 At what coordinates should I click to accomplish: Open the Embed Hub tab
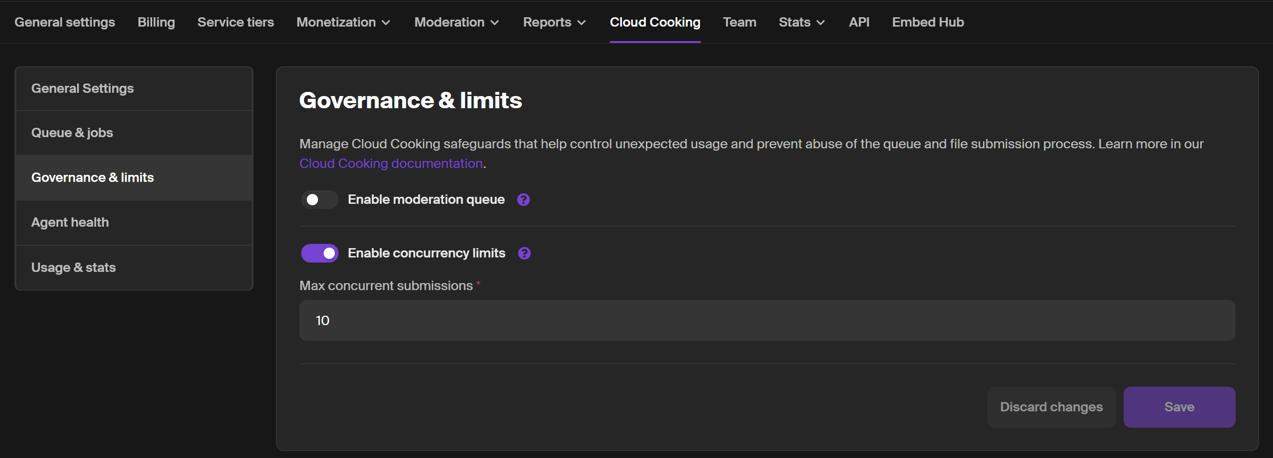pyautogui.click(x=927, y=22)
